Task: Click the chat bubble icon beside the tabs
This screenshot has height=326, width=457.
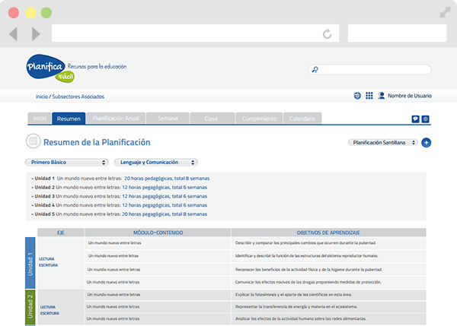Action: (415, 119)
